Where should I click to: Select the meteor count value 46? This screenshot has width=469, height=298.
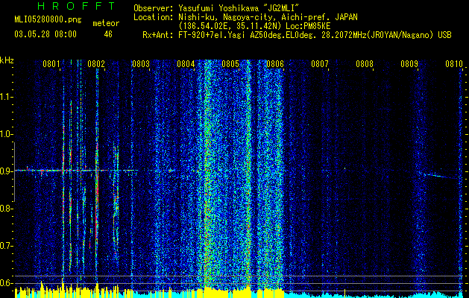point(108,34)
